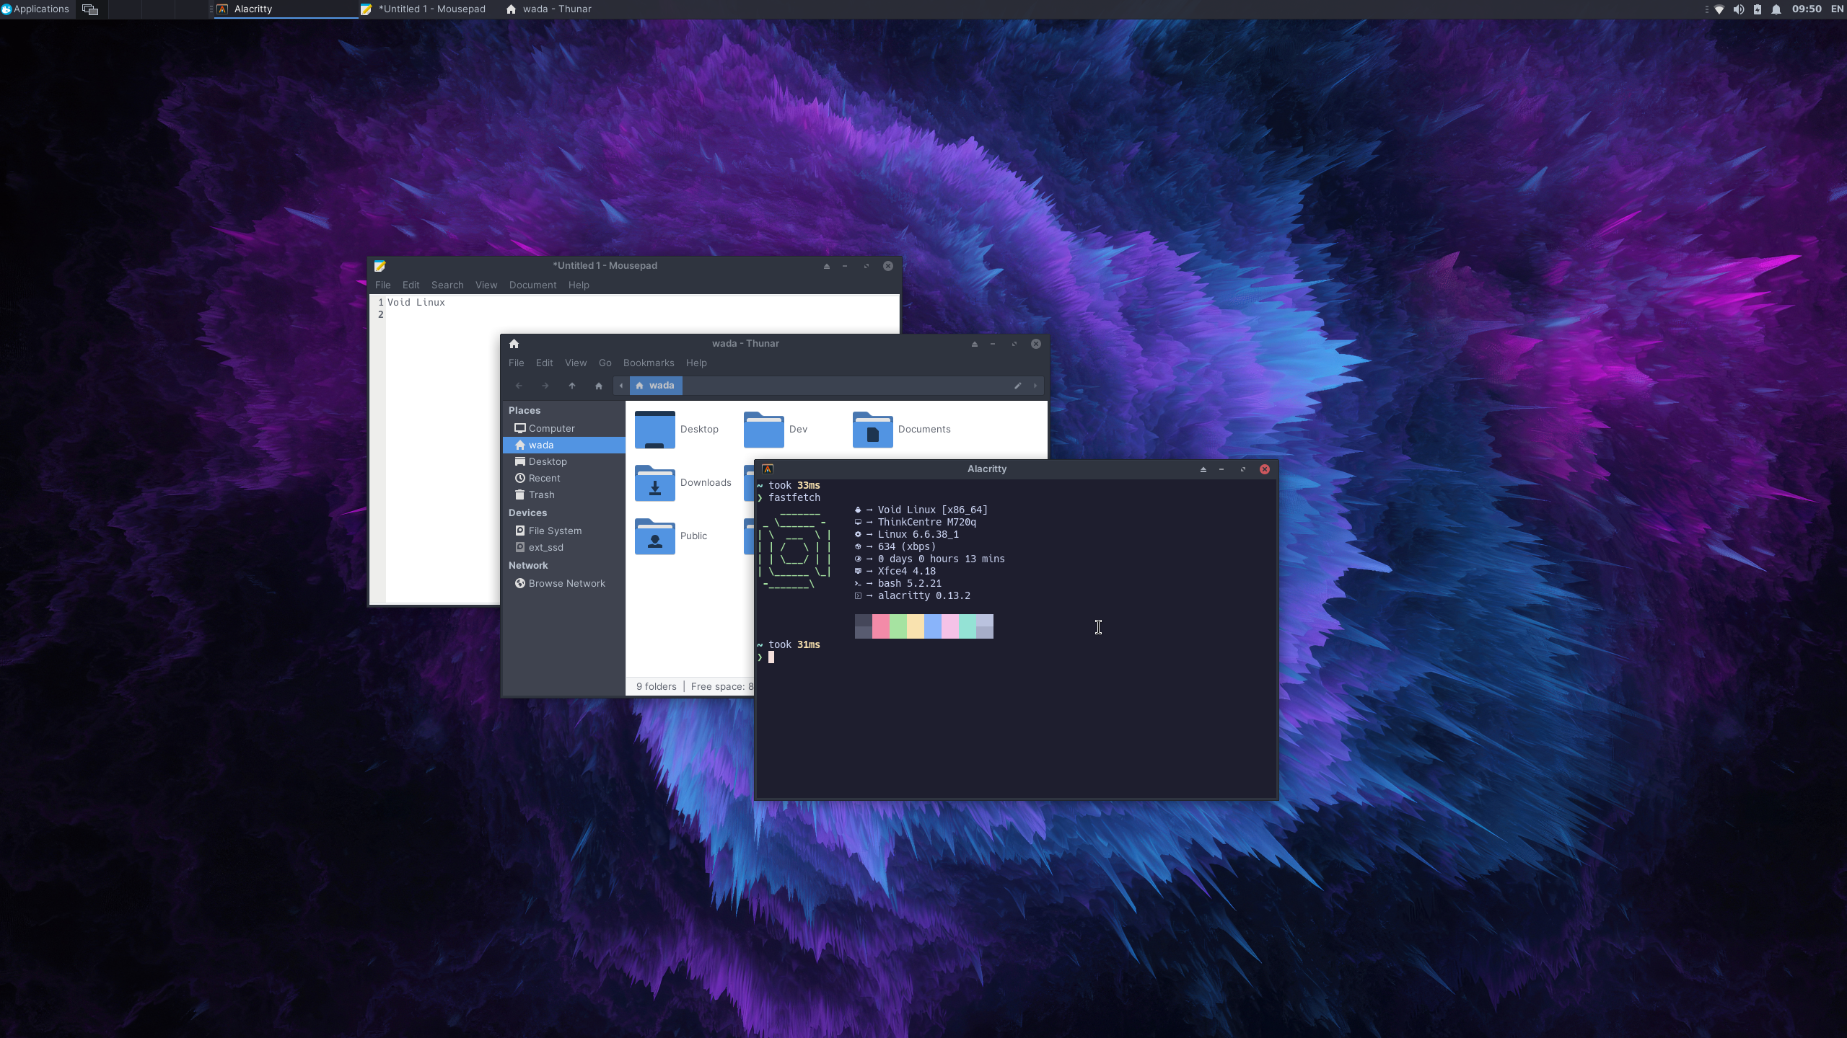The height and width of the screenshot is (1038, 1847).
Task: Open Thunar's View menu
Action: point(575,363)
